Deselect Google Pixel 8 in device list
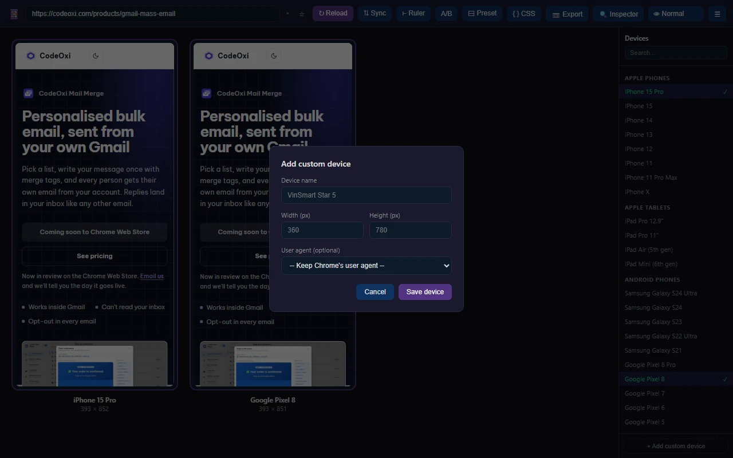This screenshot has height=458, width=733. 676,379
